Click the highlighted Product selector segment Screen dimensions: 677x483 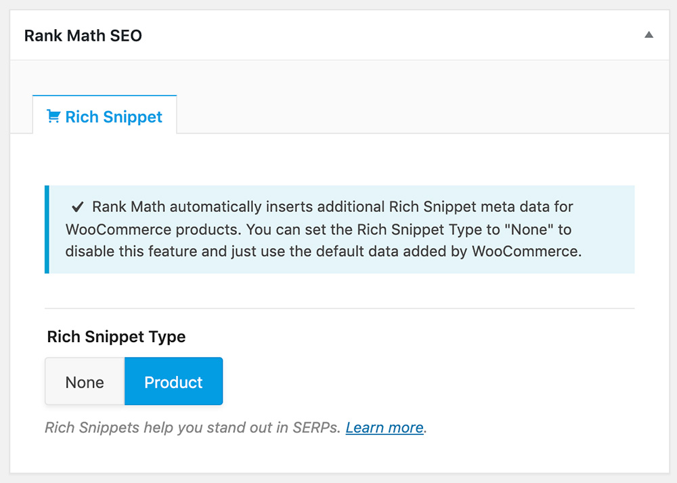[173, 381]
